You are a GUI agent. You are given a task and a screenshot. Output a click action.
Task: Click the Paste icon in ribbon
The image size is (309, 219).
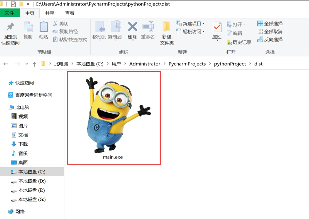(x=43, y=28)
